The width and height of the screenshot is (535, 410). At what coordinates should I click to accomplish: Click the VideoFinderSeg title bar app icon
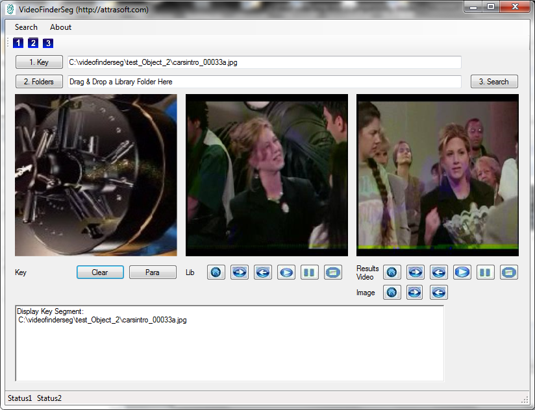point(10,10)
